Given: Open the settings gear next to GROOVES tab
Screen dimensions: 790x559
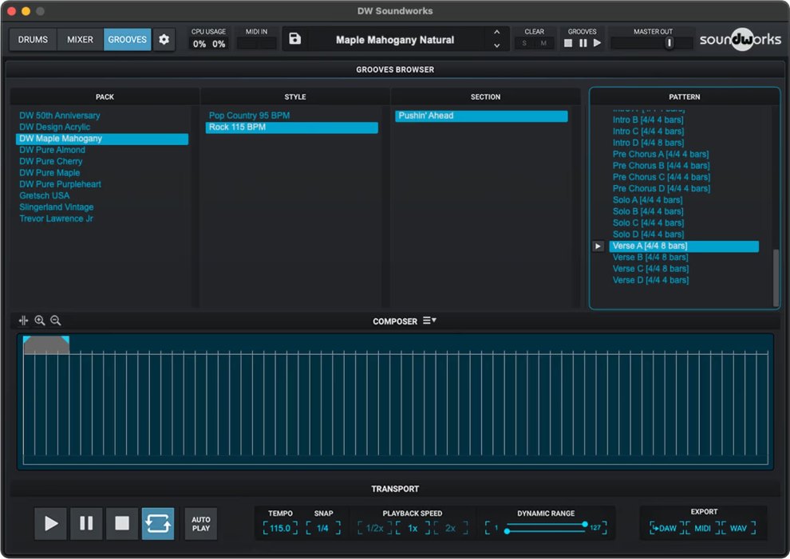Looking at the screenshot, I should point(164,38).
